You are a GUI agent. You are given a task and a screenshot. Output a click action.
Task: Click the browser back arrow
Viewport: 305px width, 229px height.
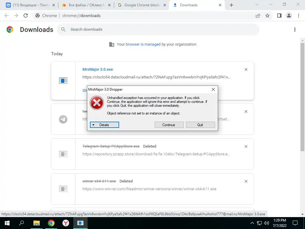click(x=7, y=16)
